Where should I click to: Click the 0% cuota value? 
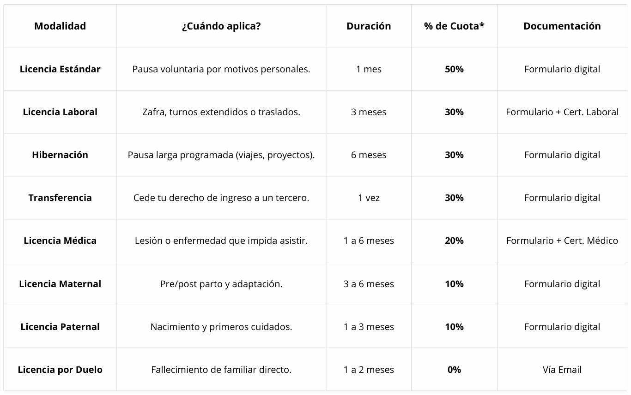coord(454,370)
